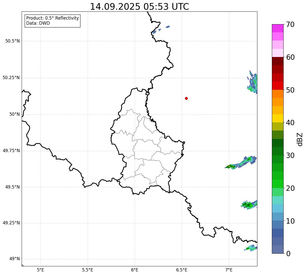Click the 50.5°N latitude label
The width and height of the screenshot is (306, 275).
click(12, 41)
